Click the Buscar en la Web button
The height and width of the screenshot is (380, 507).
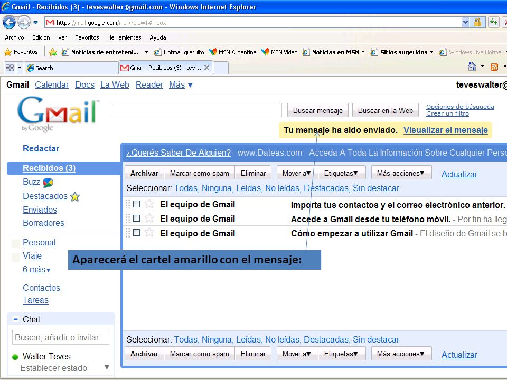385,110
